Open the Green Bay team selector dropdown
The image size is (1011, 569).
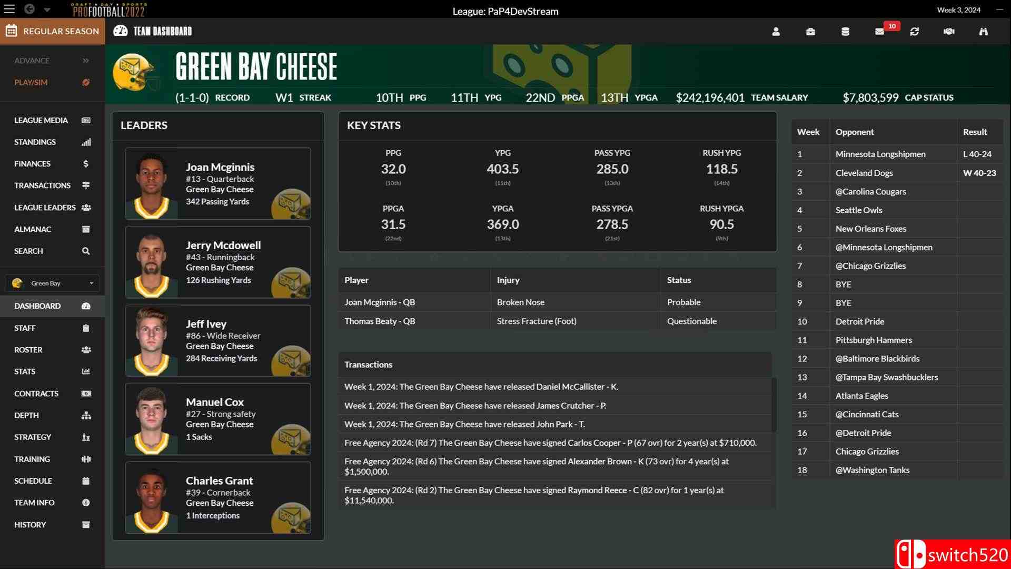click(52, 283)
